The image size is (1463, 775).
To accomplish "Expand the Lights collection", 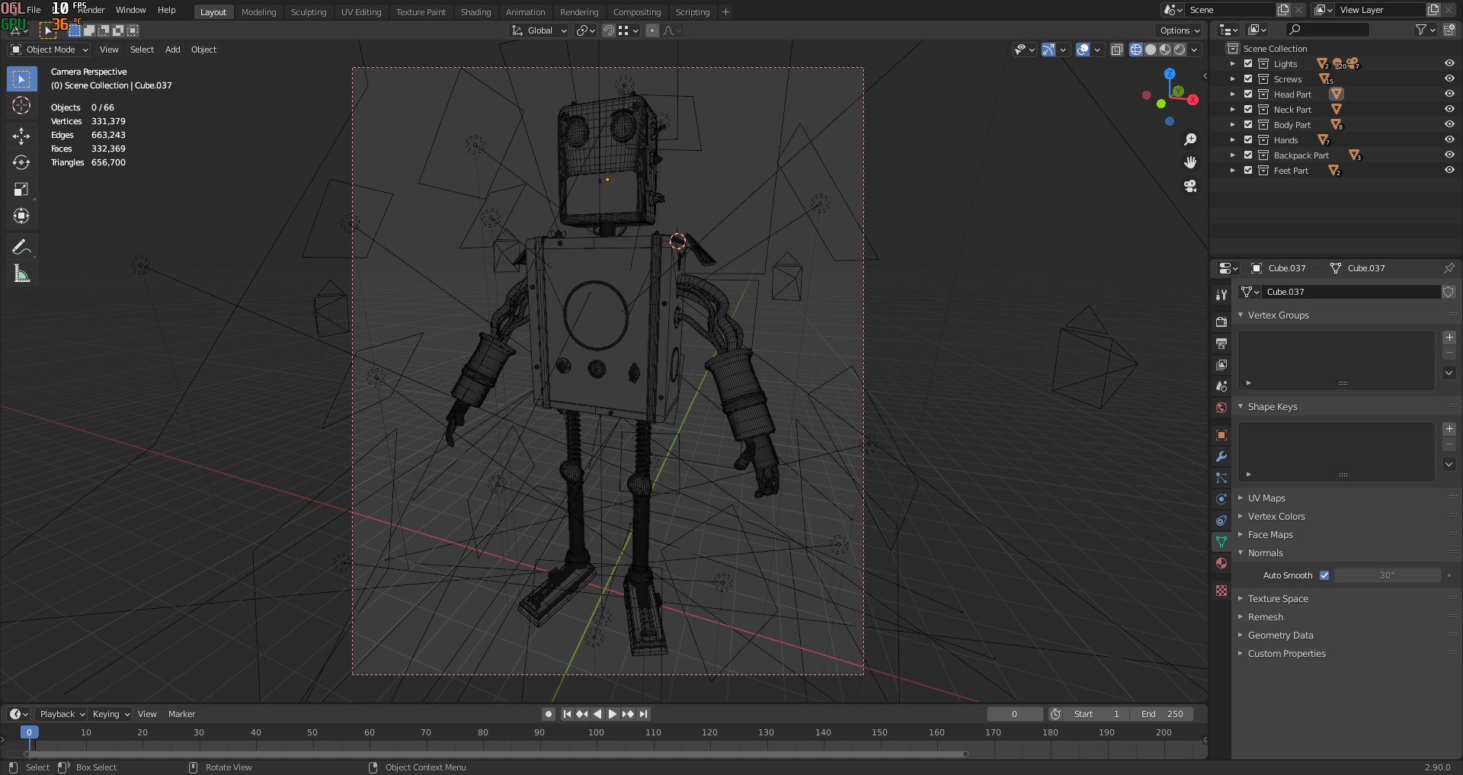I will [1232, 64].
